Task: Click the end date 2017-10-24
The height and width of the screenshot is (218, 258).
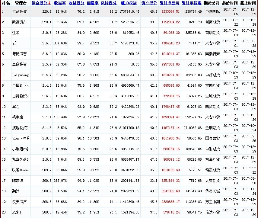Action: (249, 128)
